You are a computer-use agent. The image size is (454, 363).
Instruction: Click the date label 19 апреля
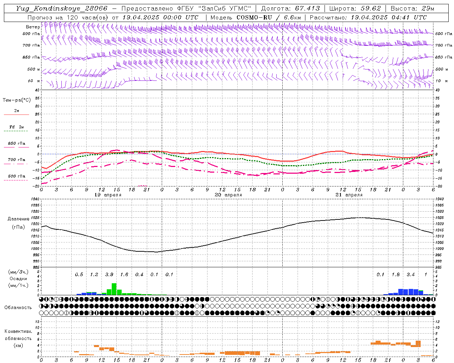tap(108, 195)
